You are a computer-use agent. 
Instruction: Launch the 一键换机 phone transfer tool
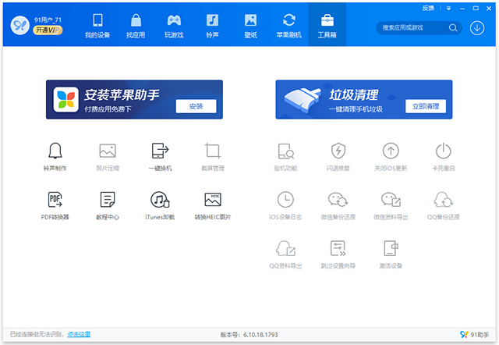[x=160, y=156]
